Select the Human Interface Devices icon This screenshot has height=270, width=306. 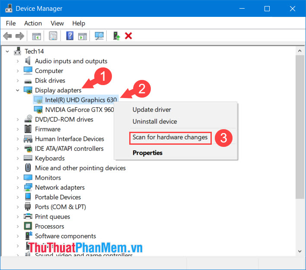click(28, 139)
